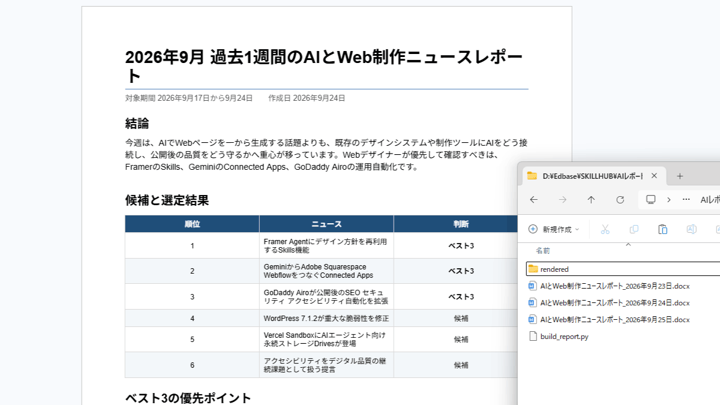Go back in File Explorer

(x=533, y=200)
